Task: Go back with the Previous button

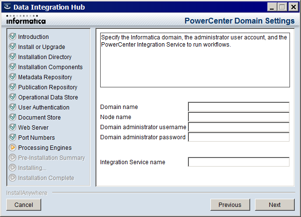Action: (x=230, y=205)
